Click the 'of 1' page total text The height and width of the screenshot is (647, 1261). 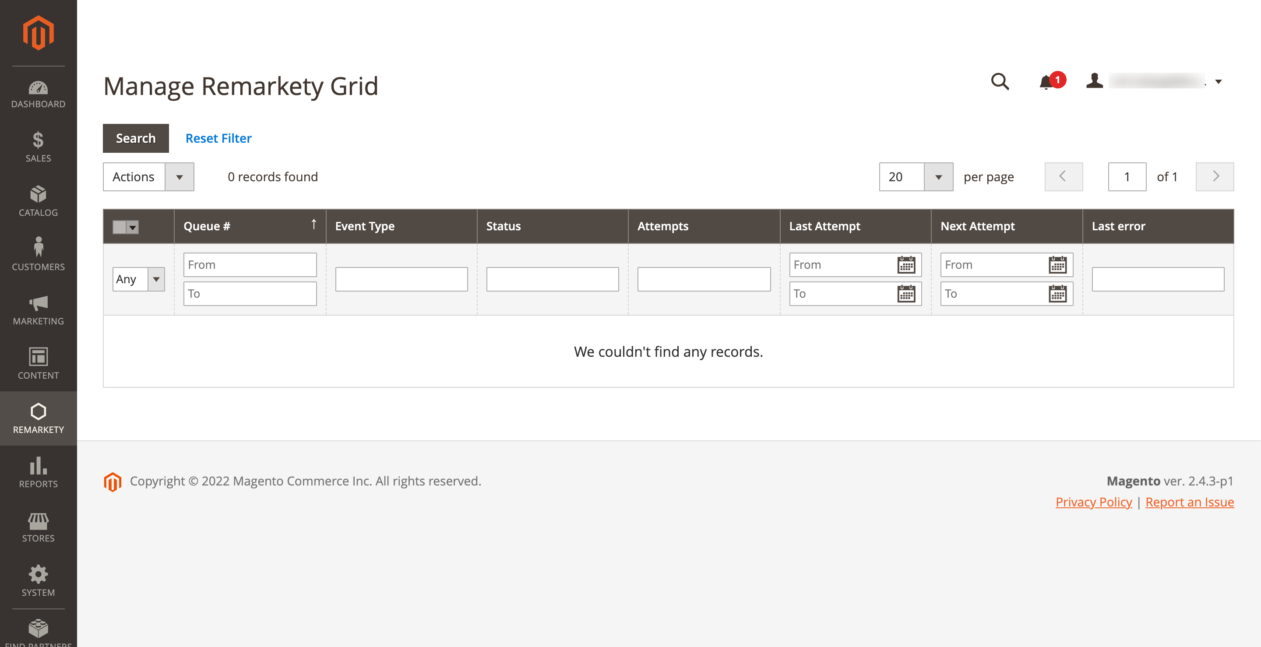(x=1167, y=177)
